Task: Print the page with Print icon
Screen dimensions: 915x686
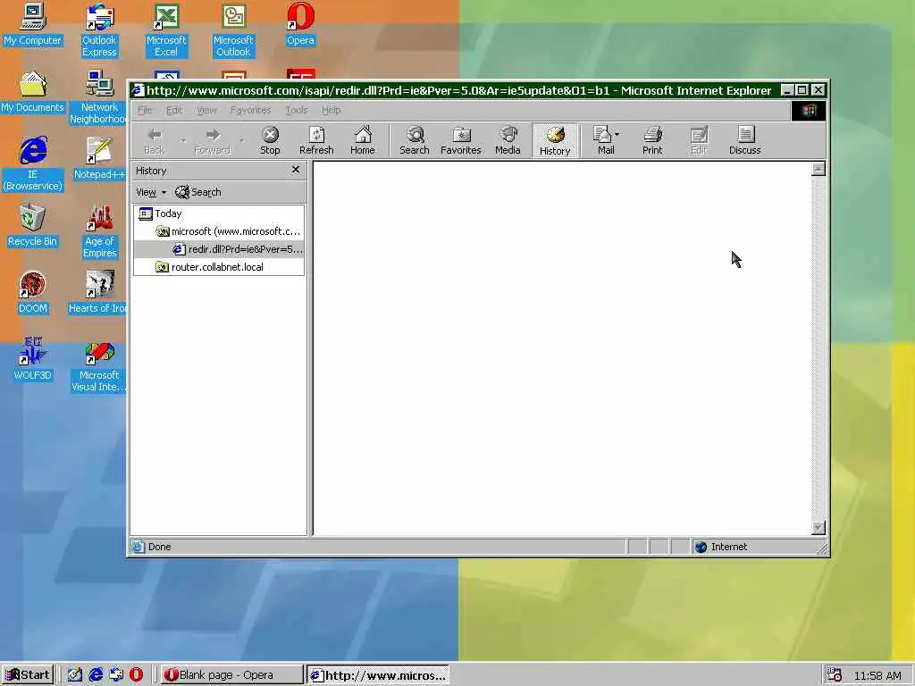Action: [652, 140]
